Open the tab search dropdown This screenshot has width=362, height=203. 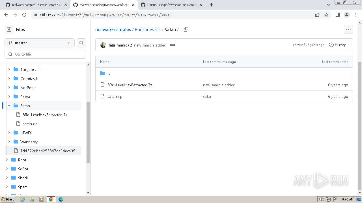[328, 5]
